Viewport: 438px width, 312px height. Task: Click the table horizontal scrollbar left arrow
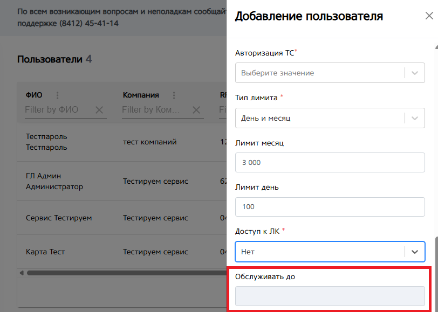[22, 273]
